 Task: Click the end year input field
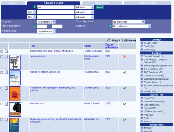(x=57, y=26)
